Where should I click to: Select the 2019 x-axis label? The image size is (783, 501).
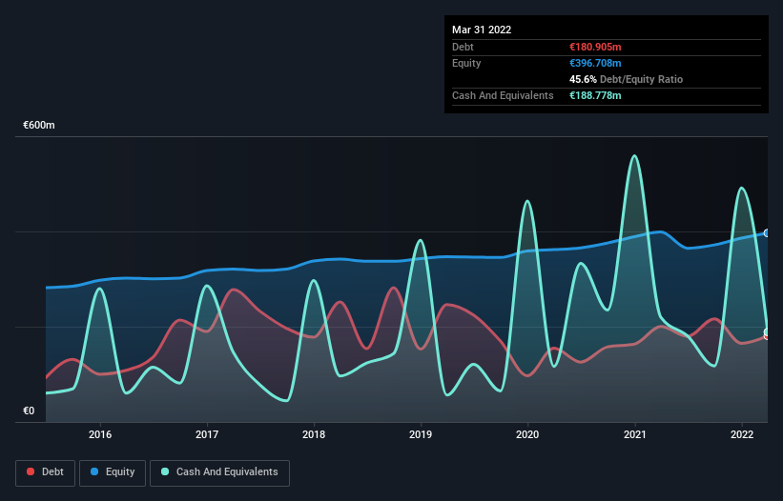click(x=421, y=434)
